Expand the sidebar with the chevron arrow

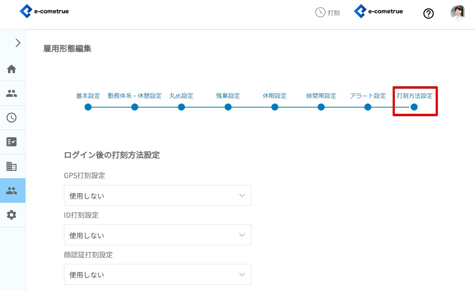[x=18, y=43]
